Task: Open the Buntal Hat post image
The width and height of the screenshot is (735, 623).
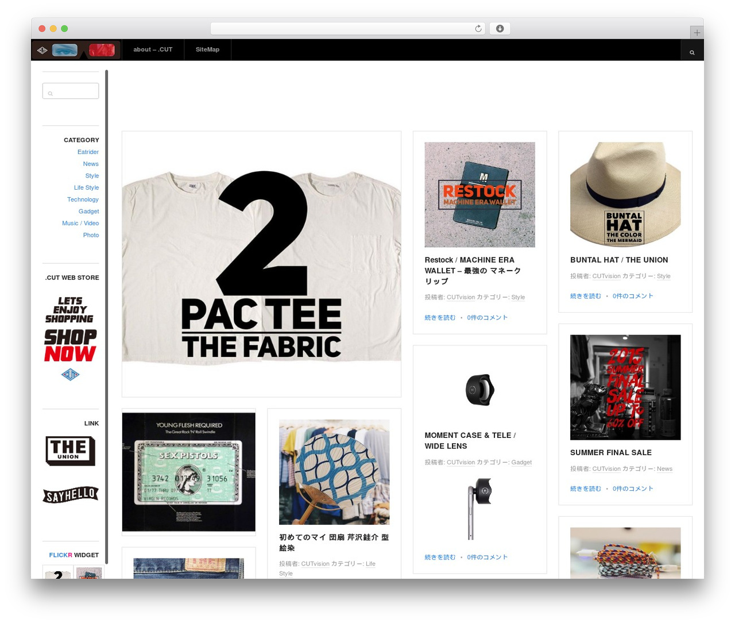Action: (625, 195)
